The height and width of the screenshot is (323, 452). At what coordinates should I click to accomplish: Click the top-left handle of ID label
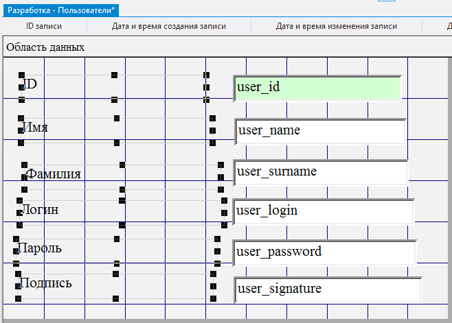(x=22, y=75)
